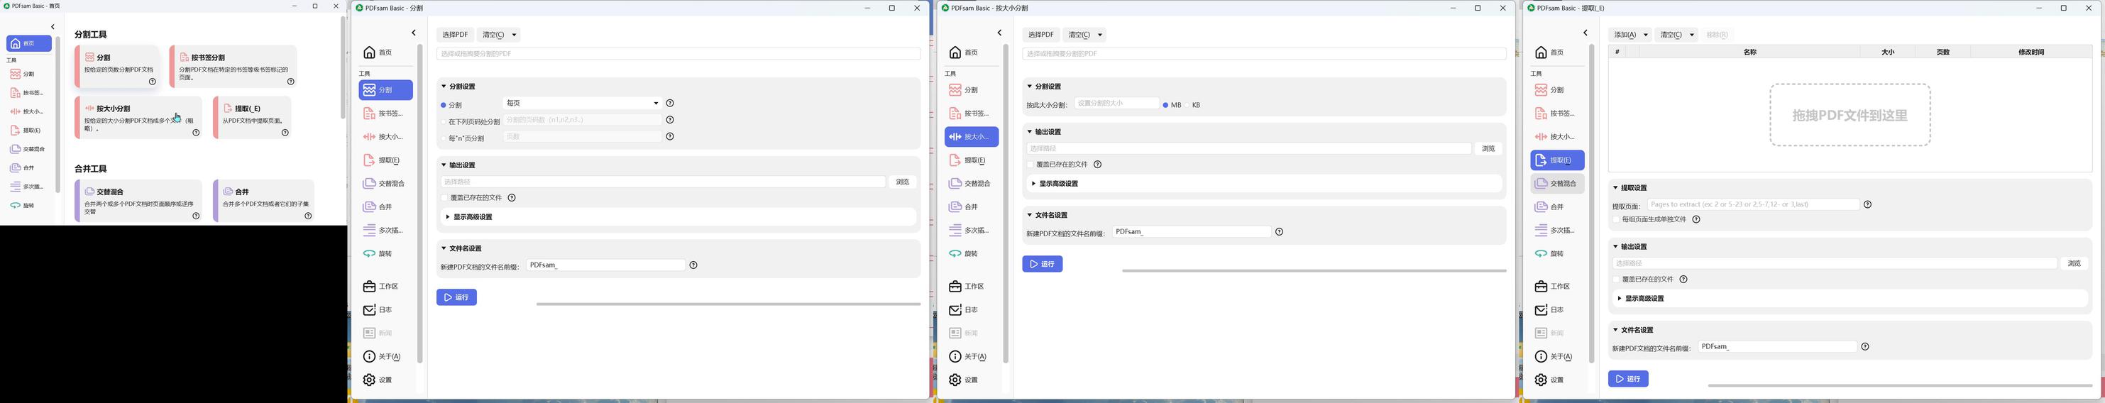Sort by 修改时间 column in Extract window
Image resolution: width=2105 pixels, height=403 pixels.
(x=2030, y=53)
